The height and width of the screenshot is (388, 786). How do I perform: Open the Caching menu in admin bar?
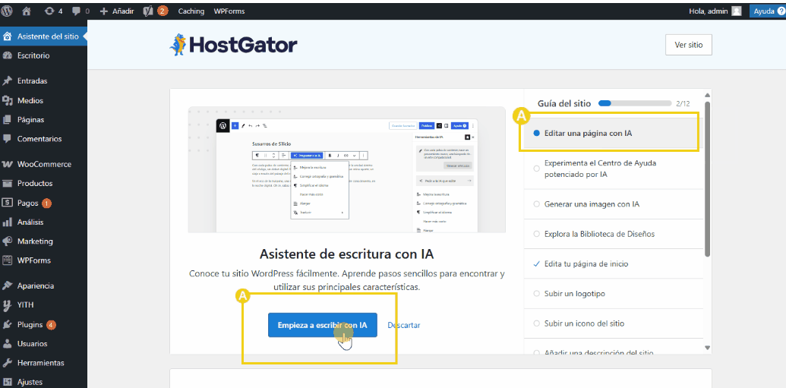[x=191, y=11]
